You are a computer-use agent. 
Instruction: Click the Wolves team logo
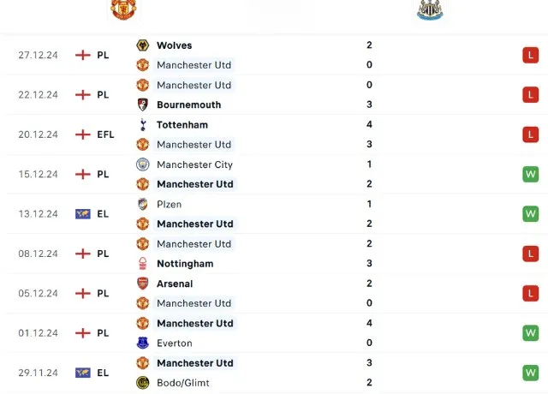tap(143, 45)
